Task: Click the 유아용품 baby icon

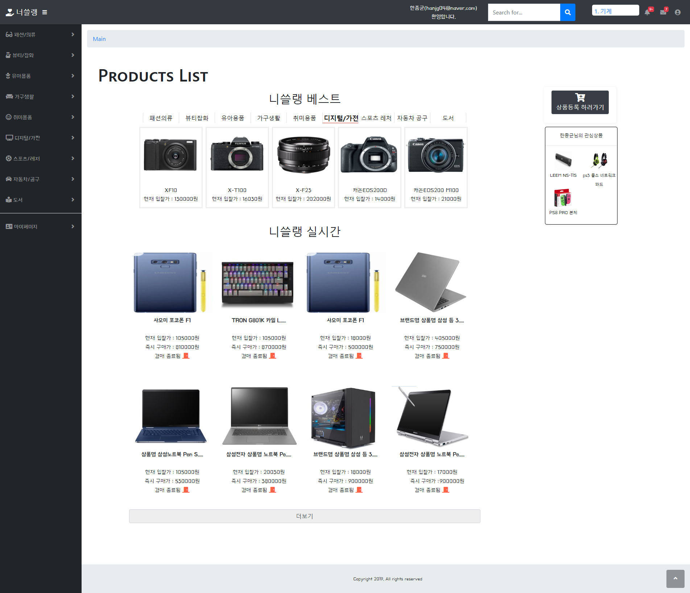Action: [8, 76]
